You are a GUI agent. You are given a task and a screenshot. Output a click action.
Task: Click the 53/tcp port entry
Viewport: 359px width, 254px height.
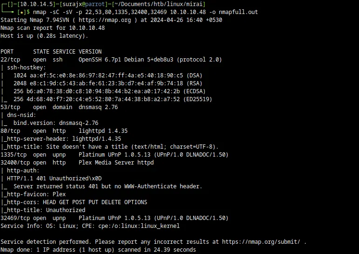click(x=10, y=107)
